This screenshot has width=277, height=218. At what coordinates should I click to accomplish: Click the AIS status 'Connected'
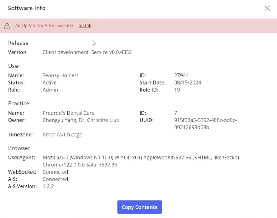pos(55,179)
